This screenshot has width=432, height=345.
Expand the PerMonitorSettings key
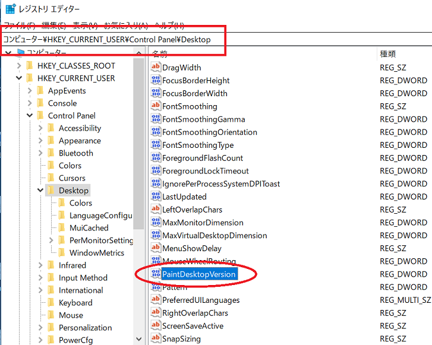click(x=51, y=240)
